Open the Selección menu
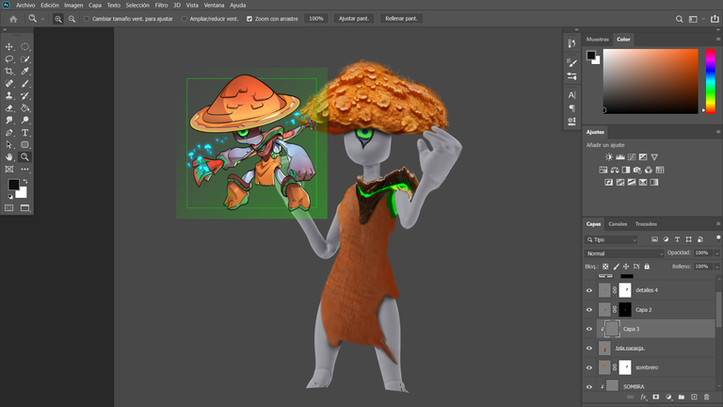The height and width of the screenshot is (407, 723). (137, 5)
